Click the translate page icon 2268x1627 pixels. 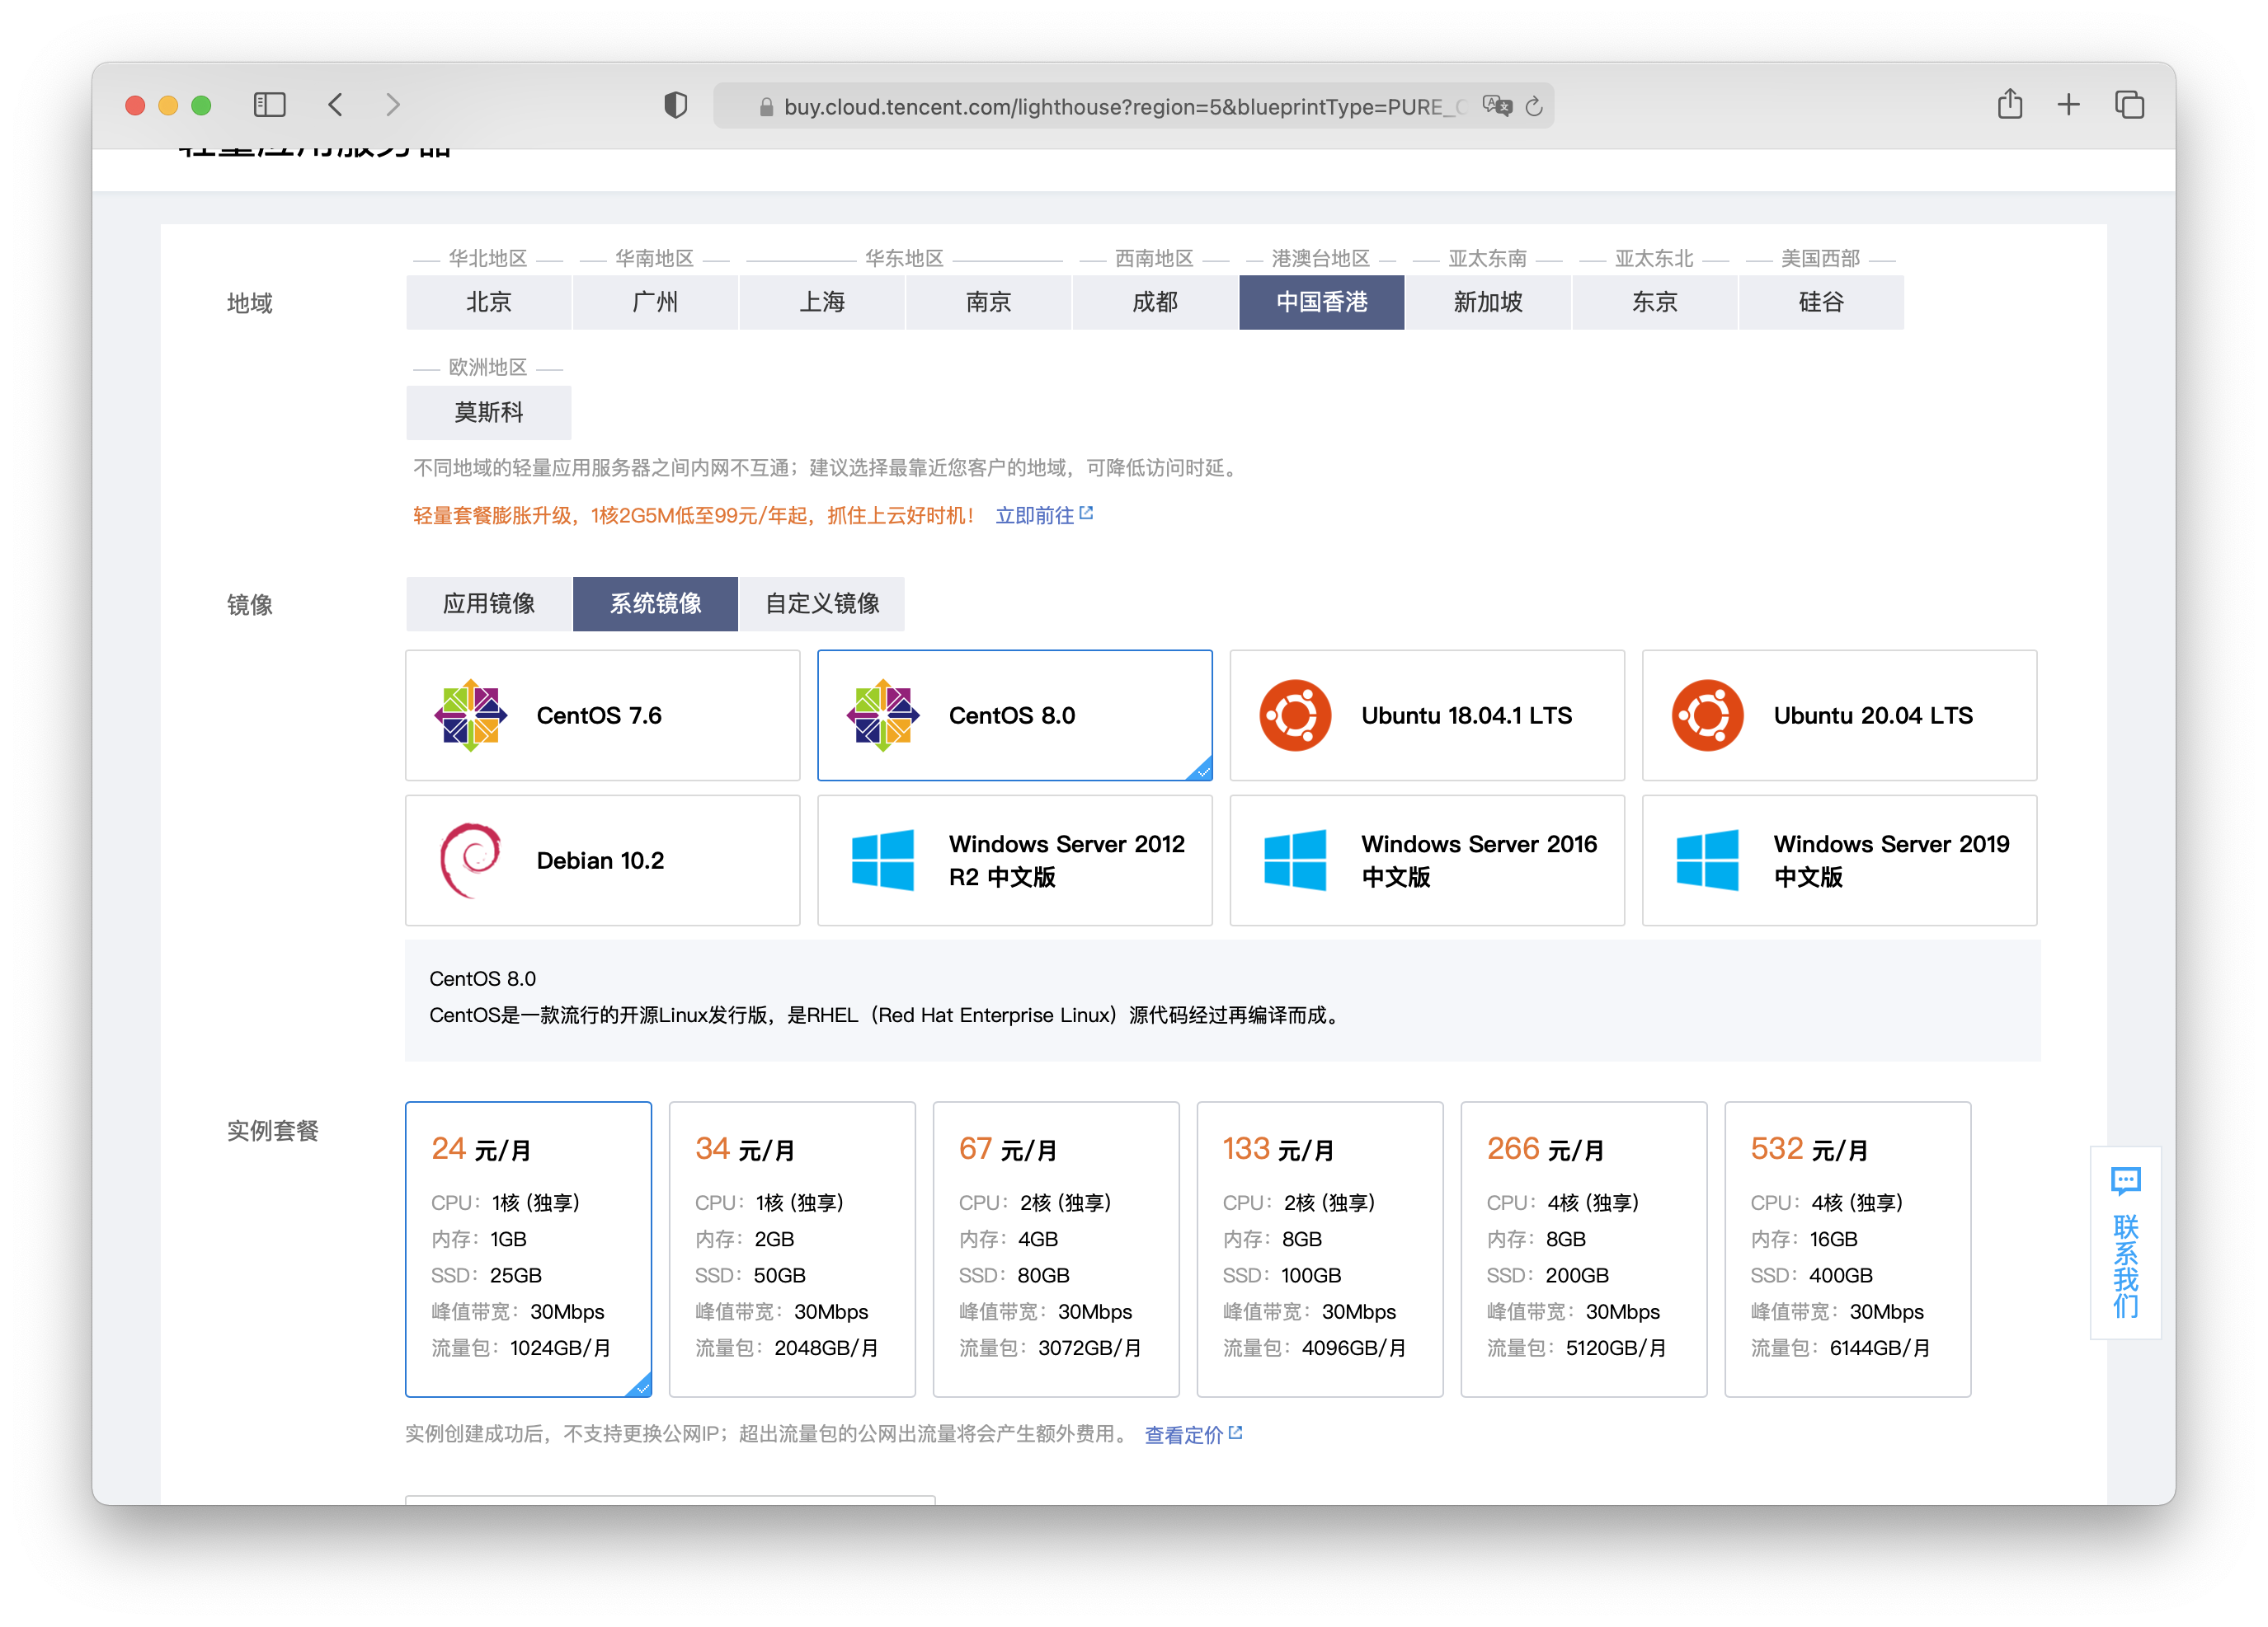pos(1496,106)
